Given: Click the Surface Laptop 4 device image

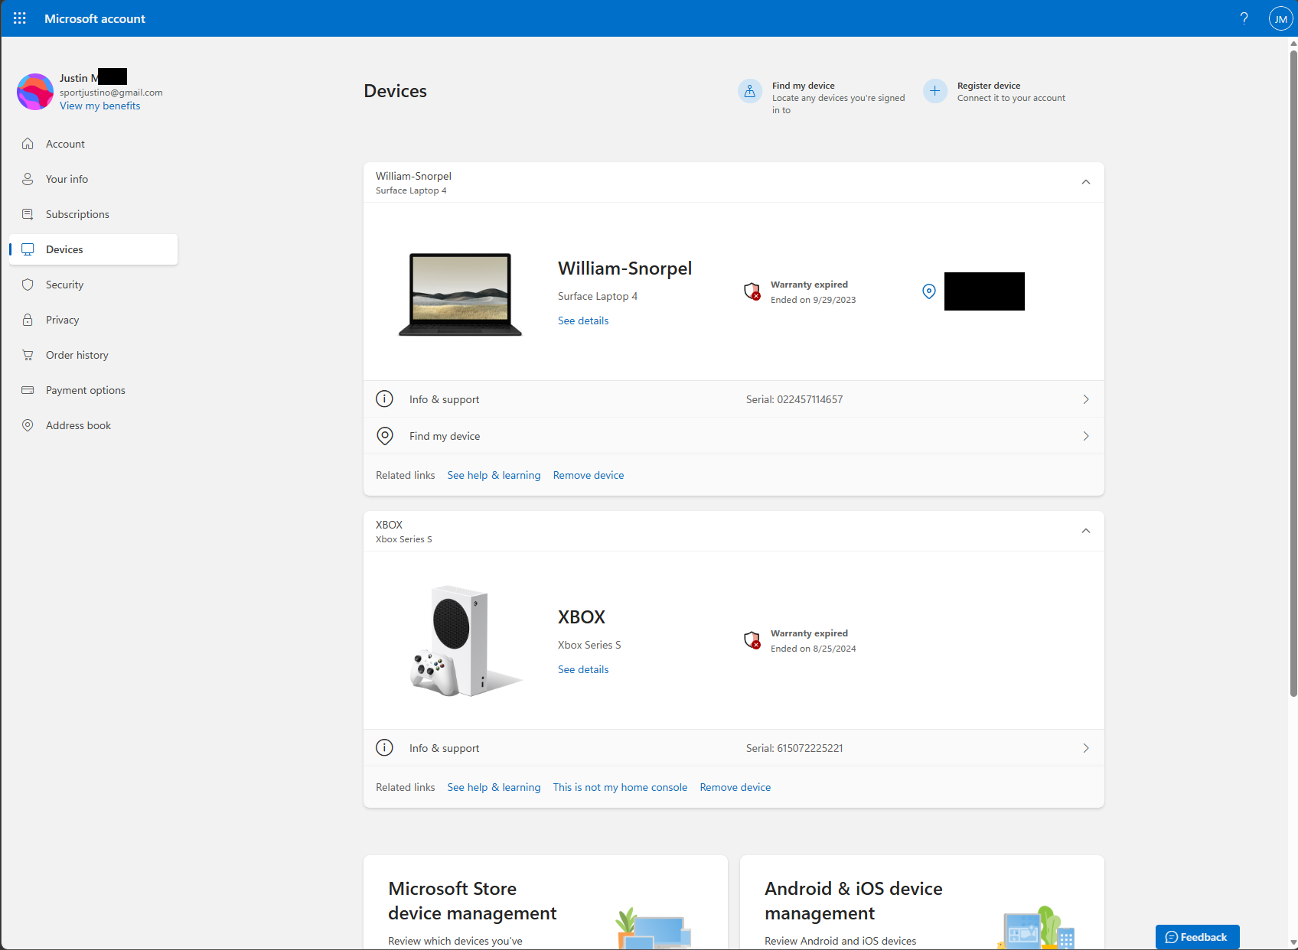Looking at the screenshot, I should 460,294.
